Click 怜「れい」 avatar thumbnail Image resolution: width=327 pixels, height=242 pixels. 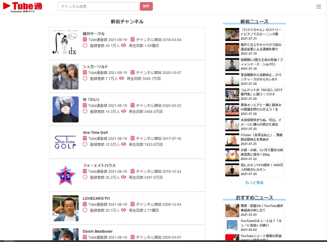tap(65, 109)
